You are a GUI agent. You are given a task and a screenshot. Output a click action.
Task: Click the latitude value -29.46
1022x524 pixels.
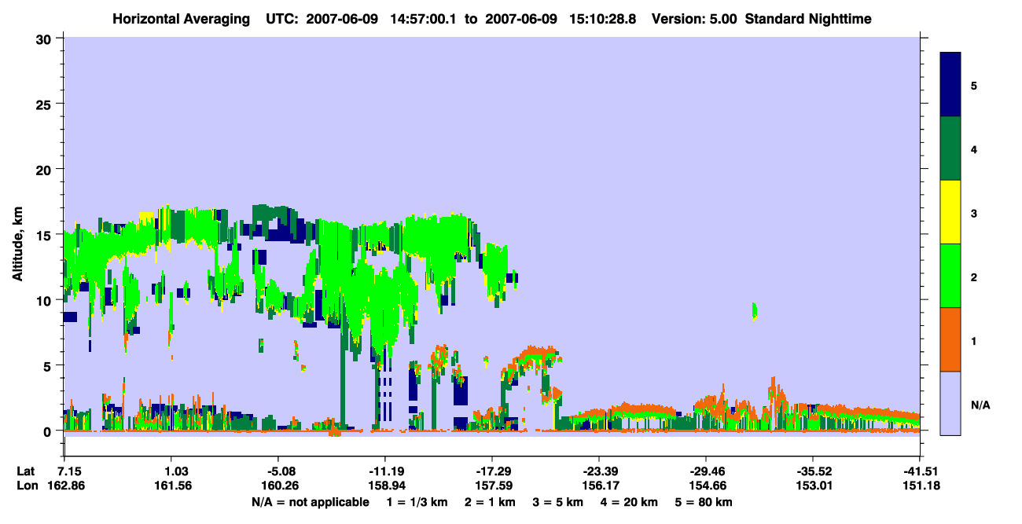(706, 471)
